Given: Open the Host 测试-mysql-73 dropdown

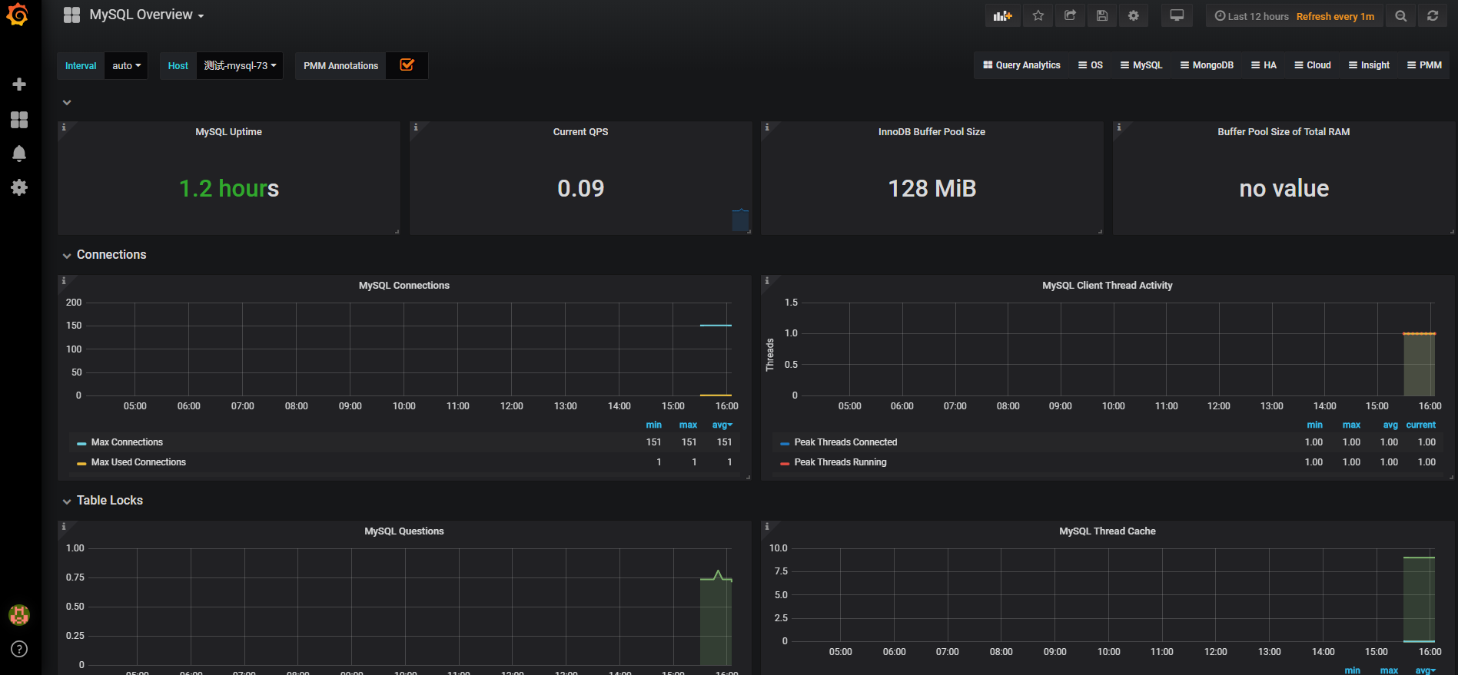Looking at the screenshot, I should tap(240, 66).
